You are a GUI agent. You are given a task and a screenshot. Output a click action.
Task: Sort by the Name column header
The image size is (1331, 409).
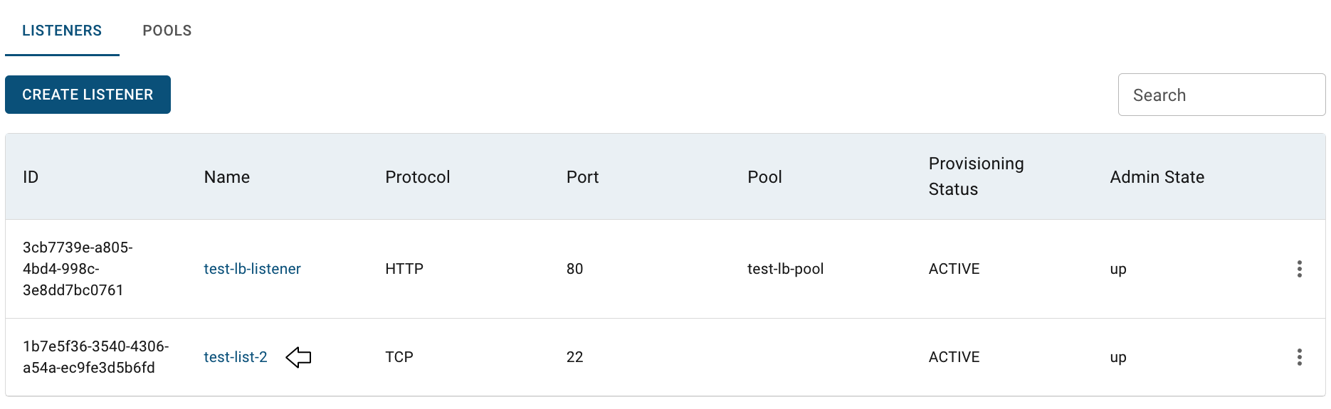[227, 177]
